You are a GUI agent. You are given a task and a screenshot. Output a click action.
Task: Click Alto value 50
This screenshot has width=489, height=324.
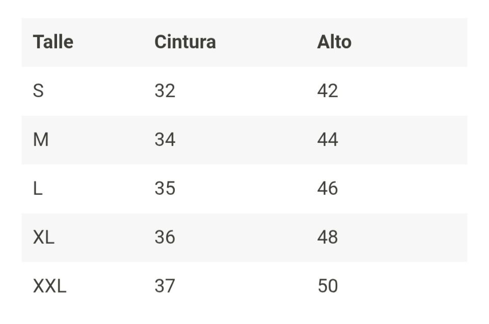pos(328,286)
